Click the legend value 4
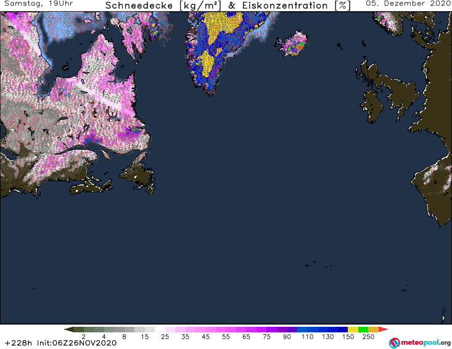This screenshot has width=452, height=349. (x=104, y=337)
